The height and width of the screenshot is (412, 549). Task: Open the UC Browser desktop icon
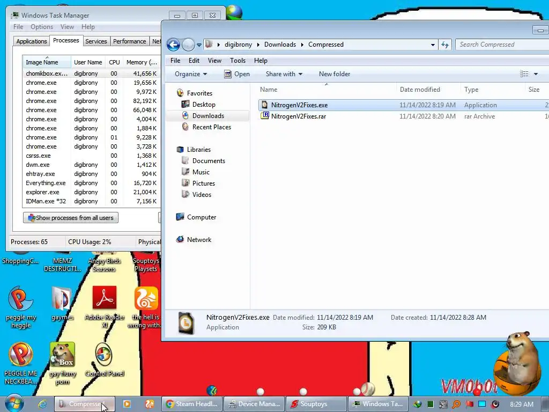[x=146, y=307]
